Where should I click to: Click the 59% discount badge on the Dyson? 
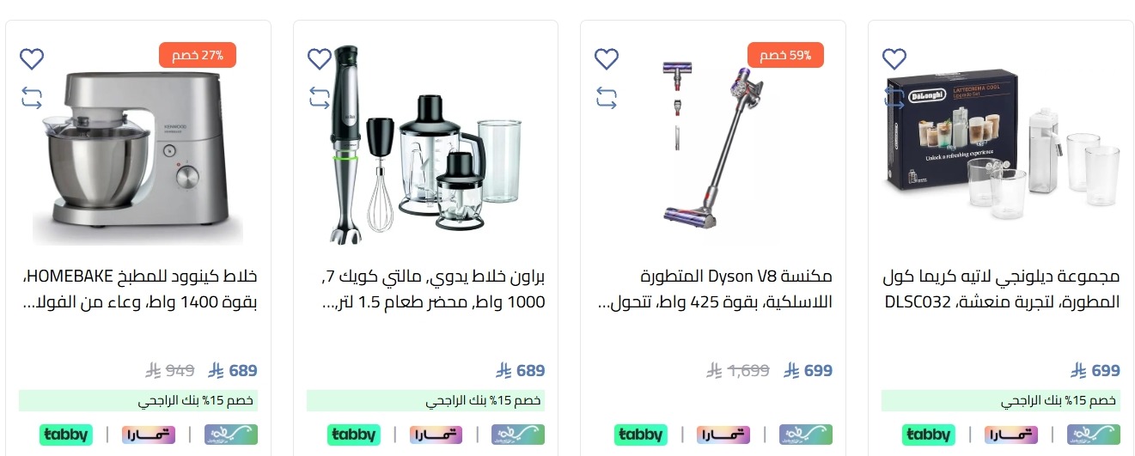pyautogui.click(x=785, y=55)
